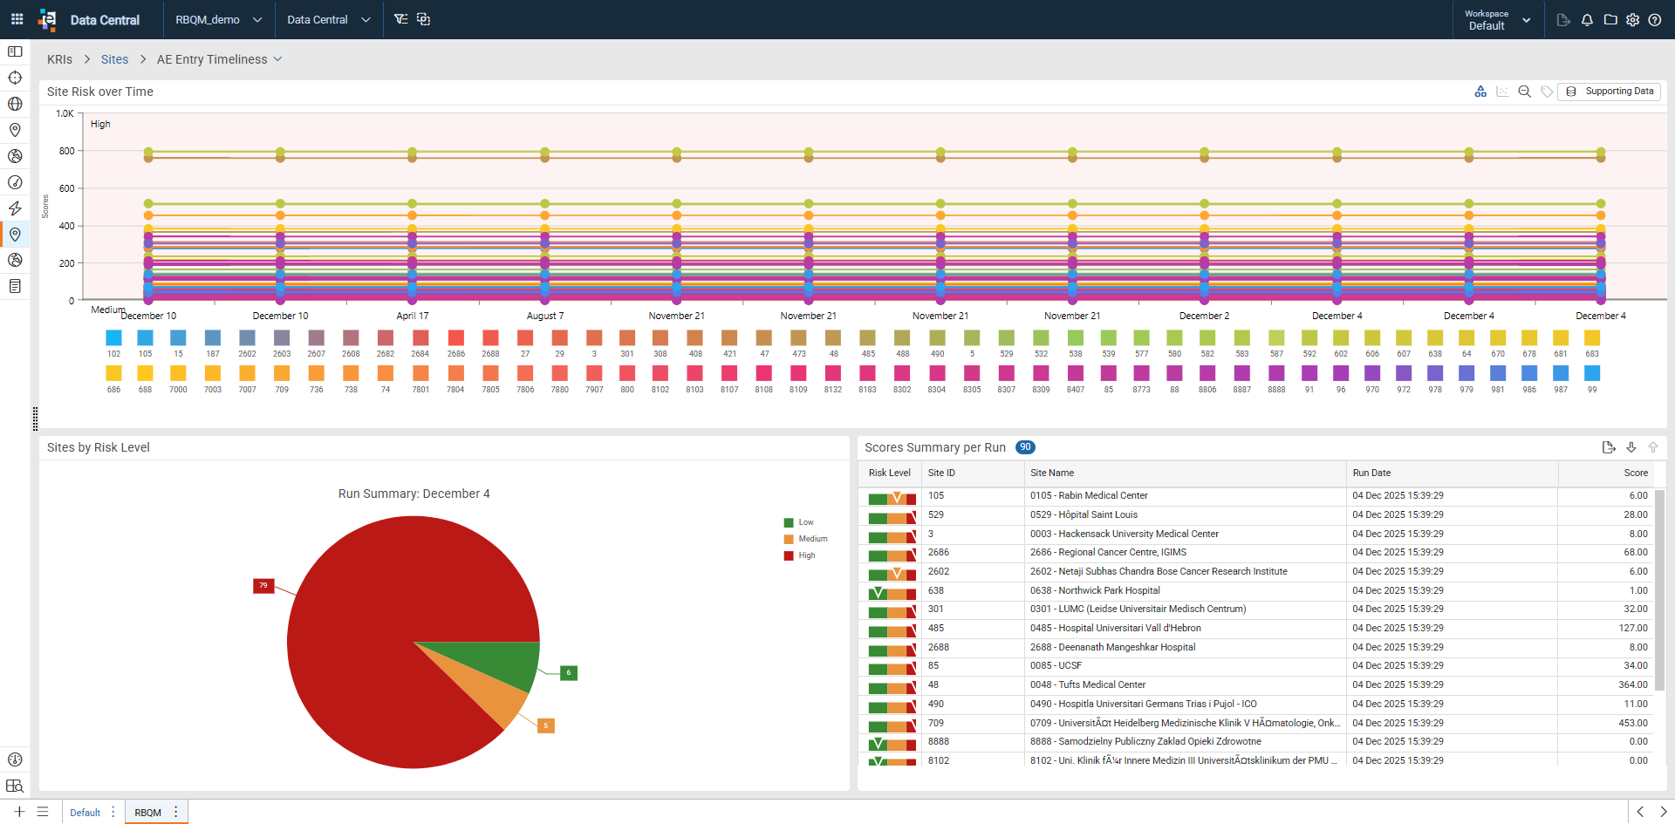Open Default tab options menu dots
Image resolution: width=1675 pixels, height=824 pixels.
pyautogui.click(x=113, y=812)
